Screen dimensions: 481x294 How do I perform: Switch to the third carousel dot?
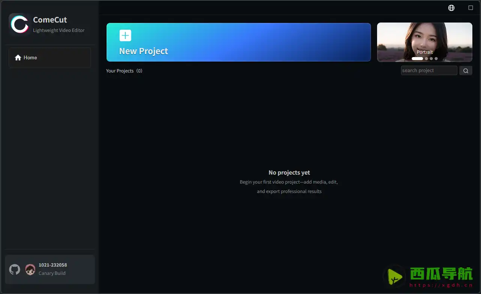pos(431,59)
